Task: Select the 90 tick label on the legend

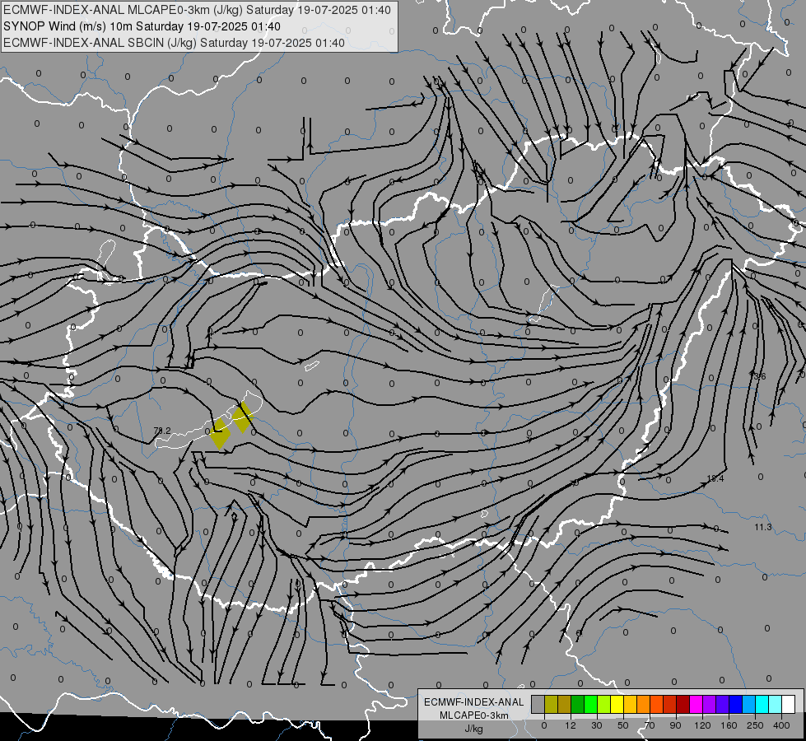Action: pos(675,725)
